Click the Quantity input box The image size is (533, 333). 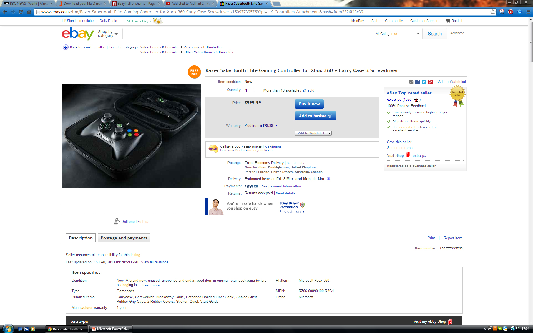coord(249,90)
